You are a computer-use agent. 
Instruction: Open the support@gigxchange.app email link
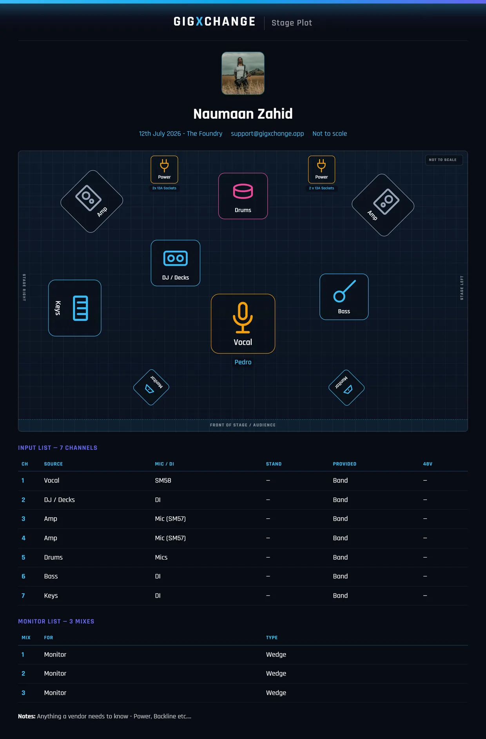[267, 134]
